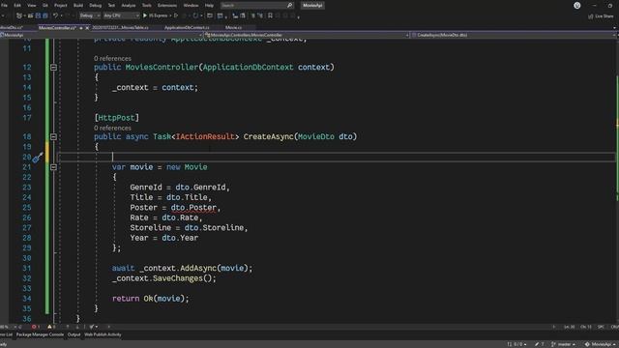Open the Window menu

(192, 6)
